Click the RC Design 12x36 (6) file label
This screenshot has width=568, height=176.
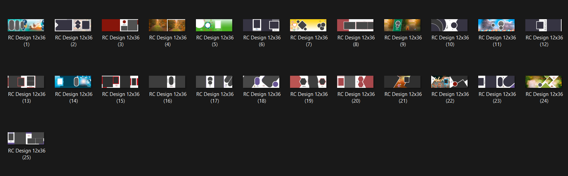pos(262,41)
